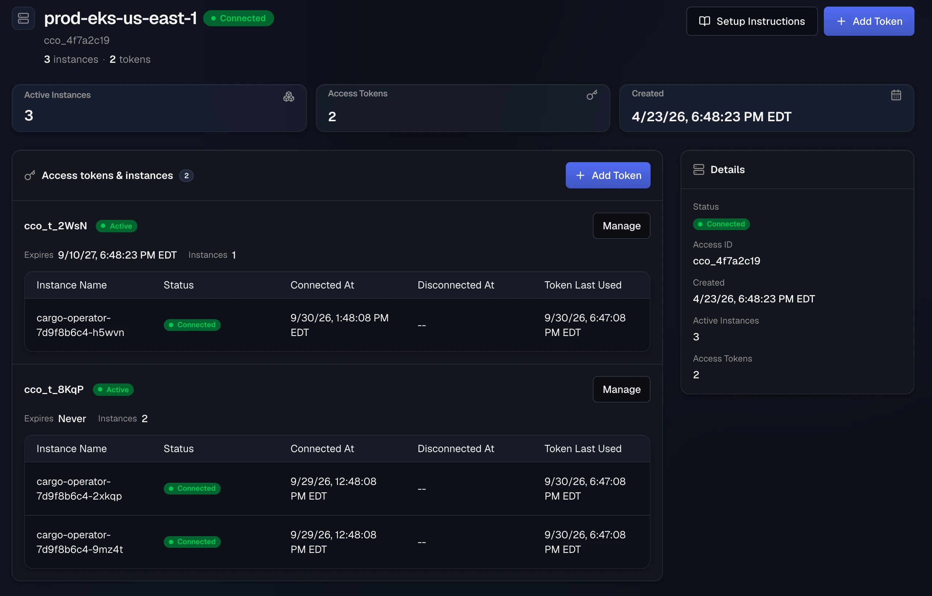932x596 pixels.
Task: Click Instance Name header in second table
Action: pos(72,449)
